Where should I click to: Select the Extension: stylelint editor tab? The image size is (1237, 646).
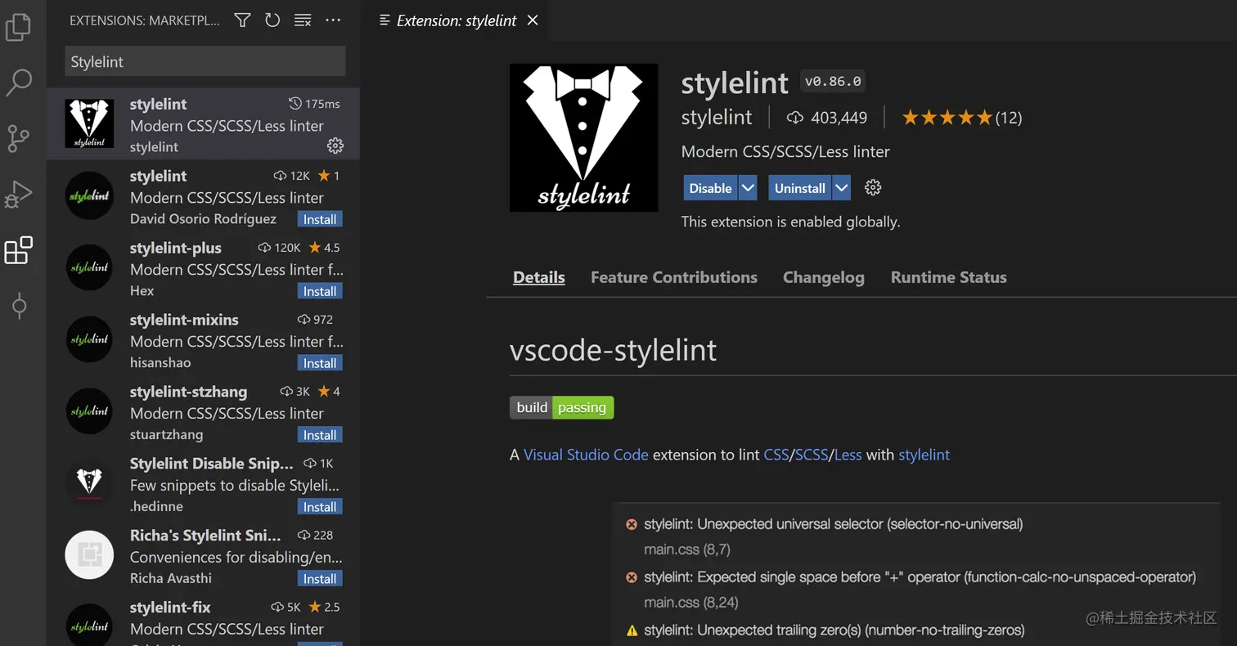pyautogui.click(x=455, y=20)
